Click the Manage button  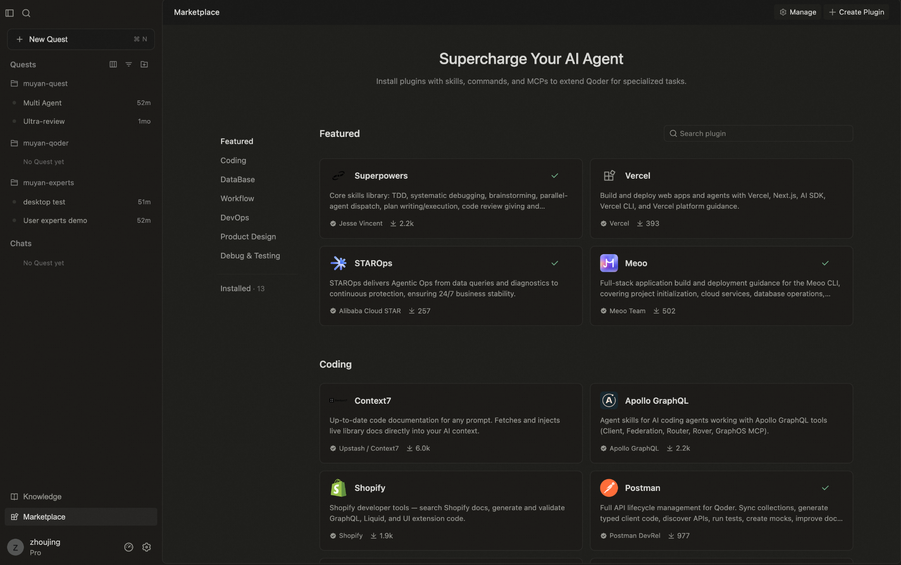pyautogui.click(x=798, y=12)
